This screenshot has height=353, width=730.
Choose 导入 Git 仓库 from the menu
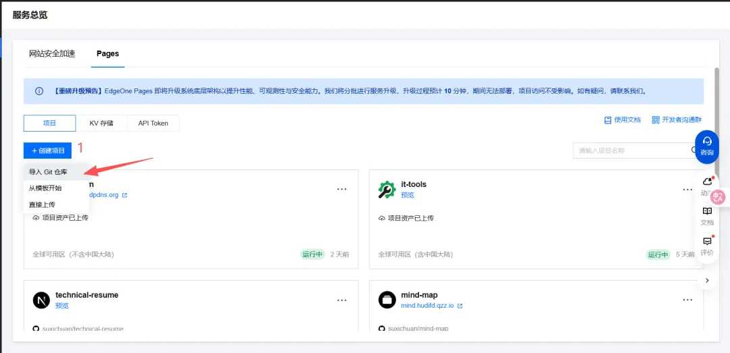coord(56,171)
